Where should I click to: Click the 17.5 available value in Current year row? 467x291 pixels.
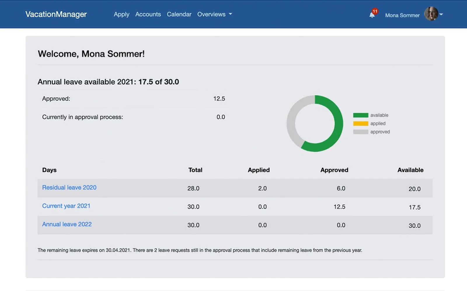pos(414,207)
